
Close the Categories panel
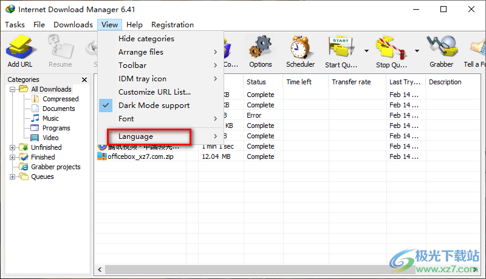click(x=84, y=80)
